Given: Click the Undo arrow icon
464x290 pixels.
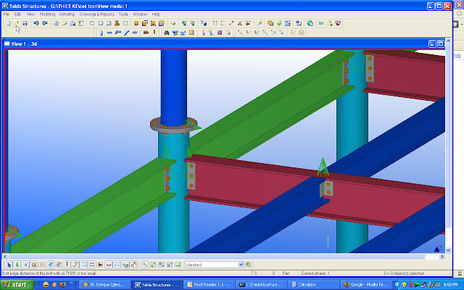Looking at the screenshot, I should (x=36, y=23).
